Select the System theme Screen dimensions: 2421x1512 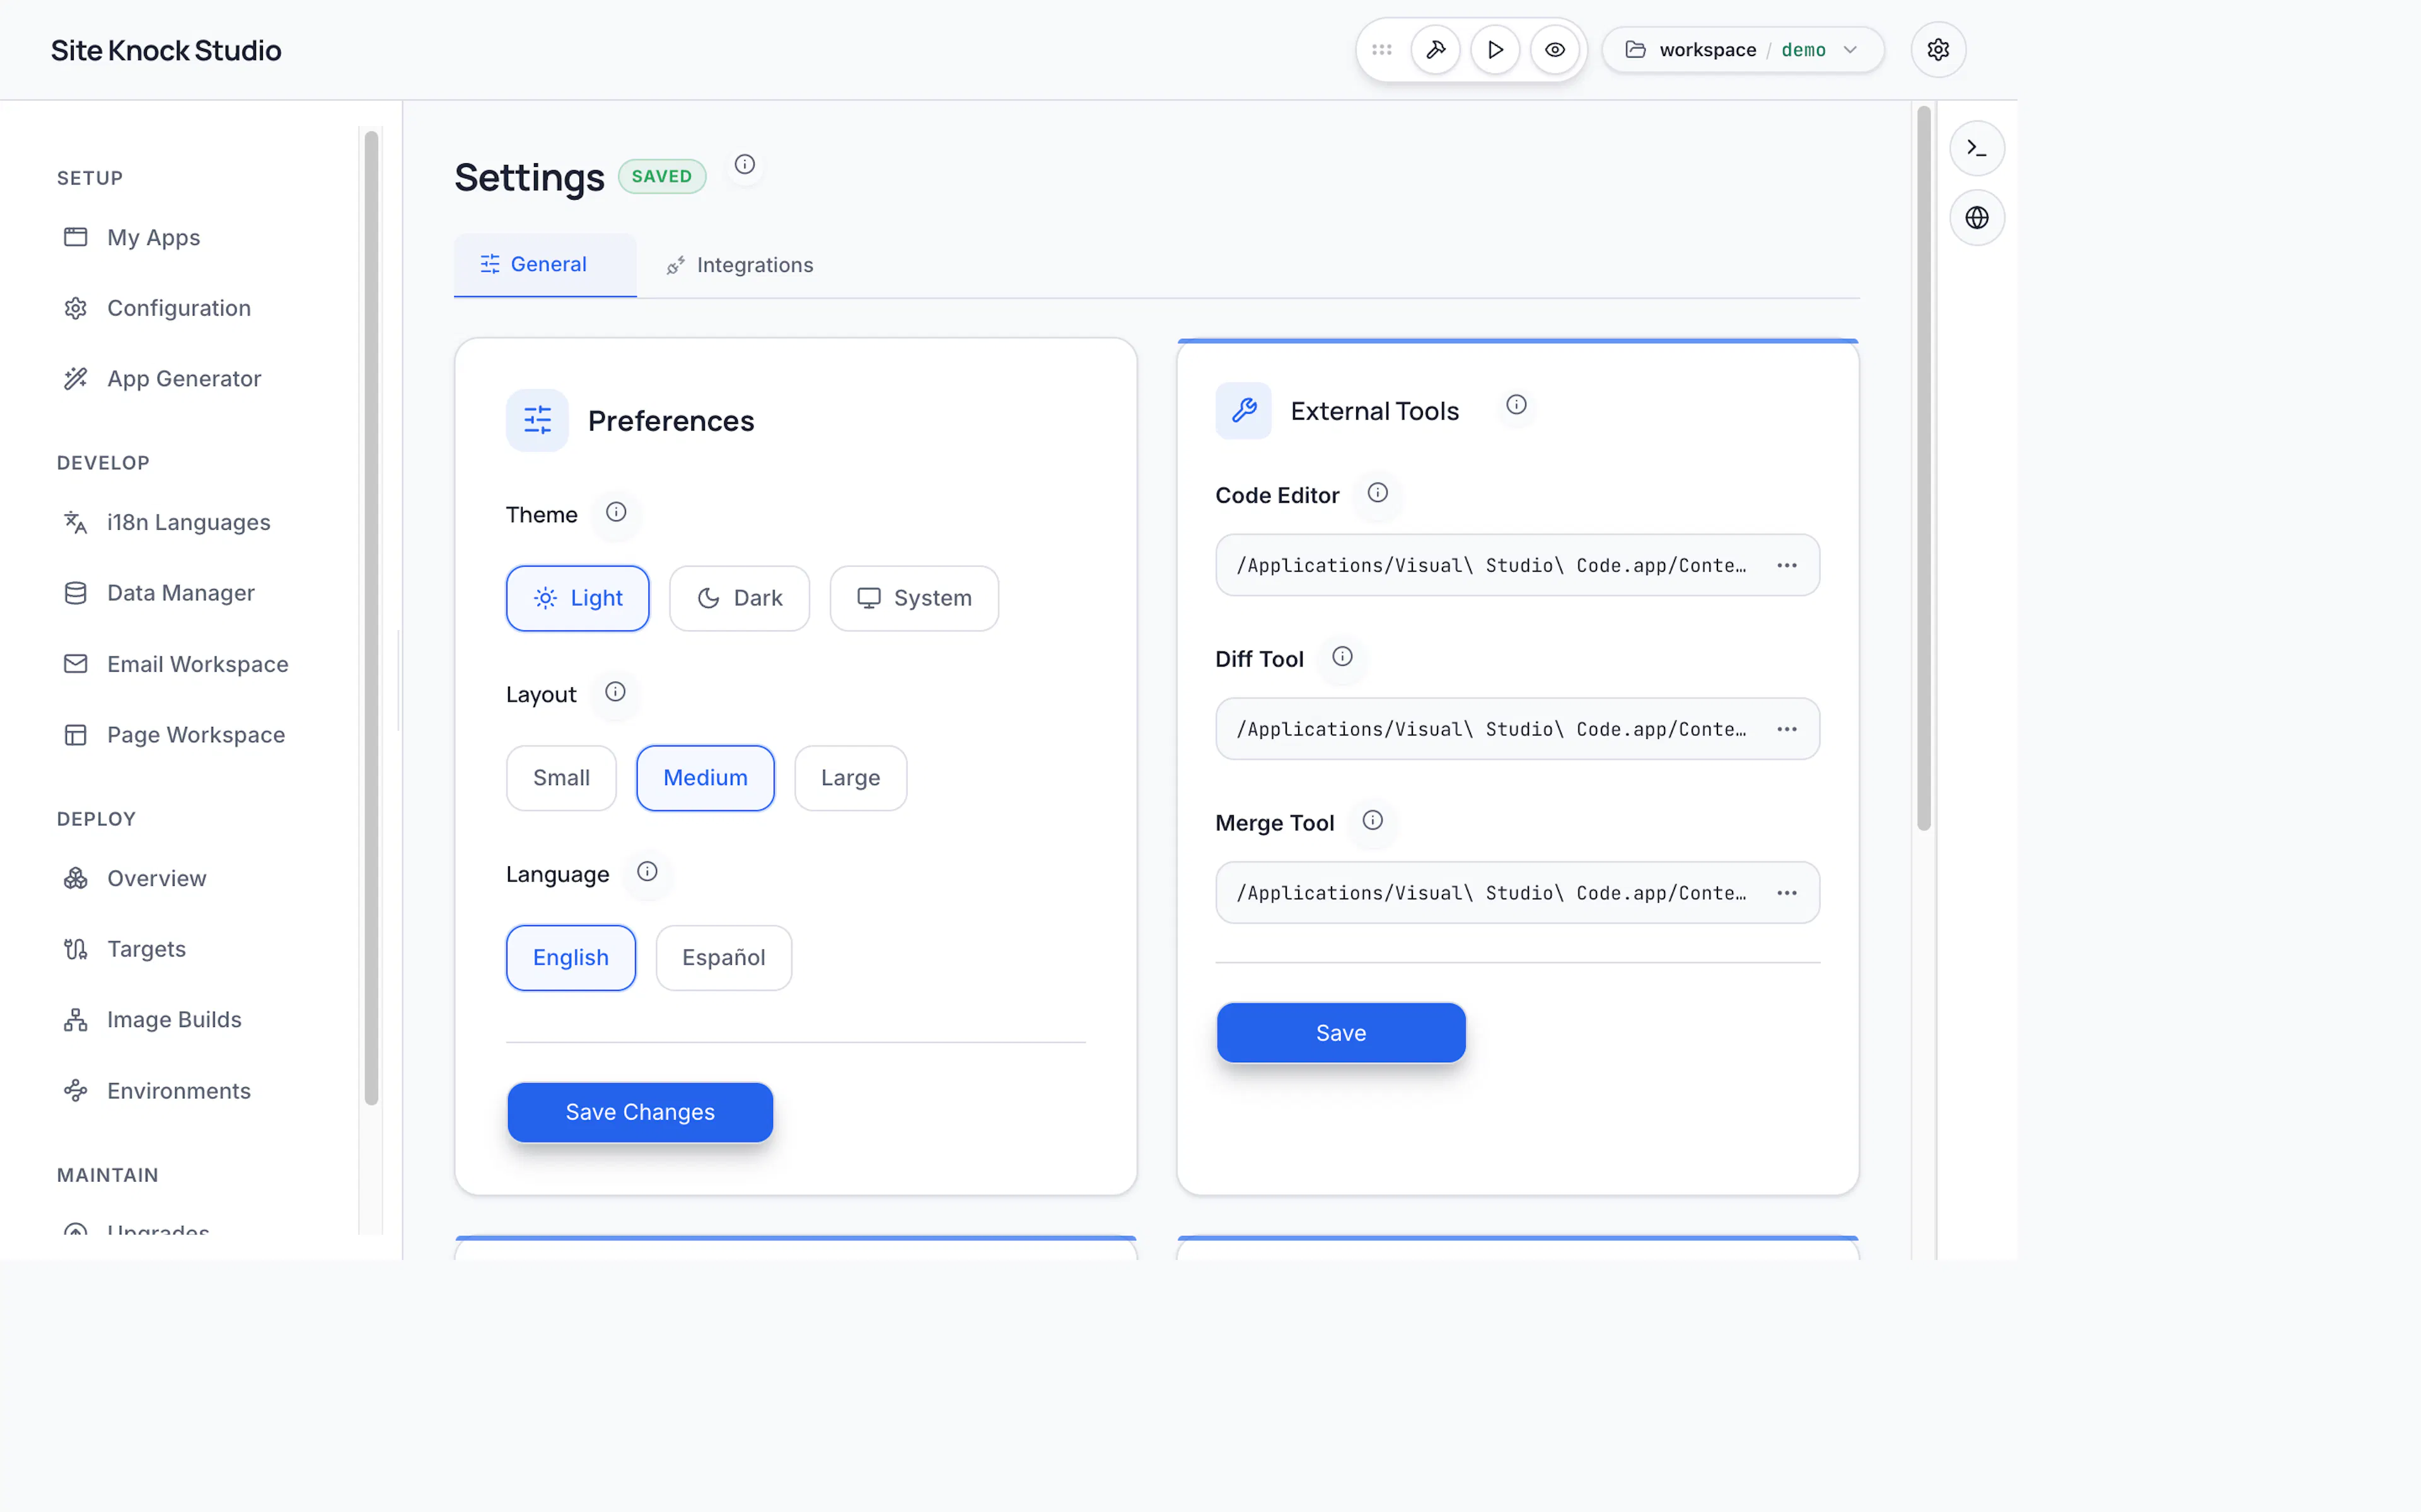pos(914,599)
